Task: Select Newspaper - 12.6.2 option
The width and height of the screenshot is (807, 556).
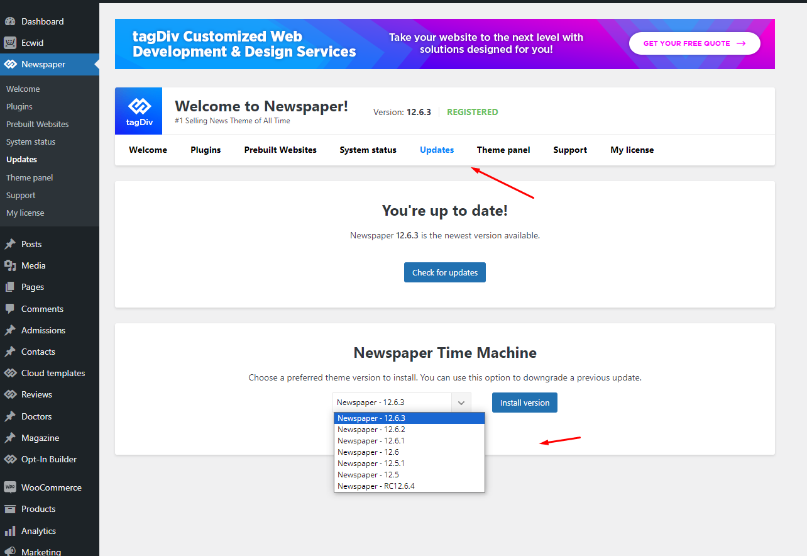Action: point(409,430)
